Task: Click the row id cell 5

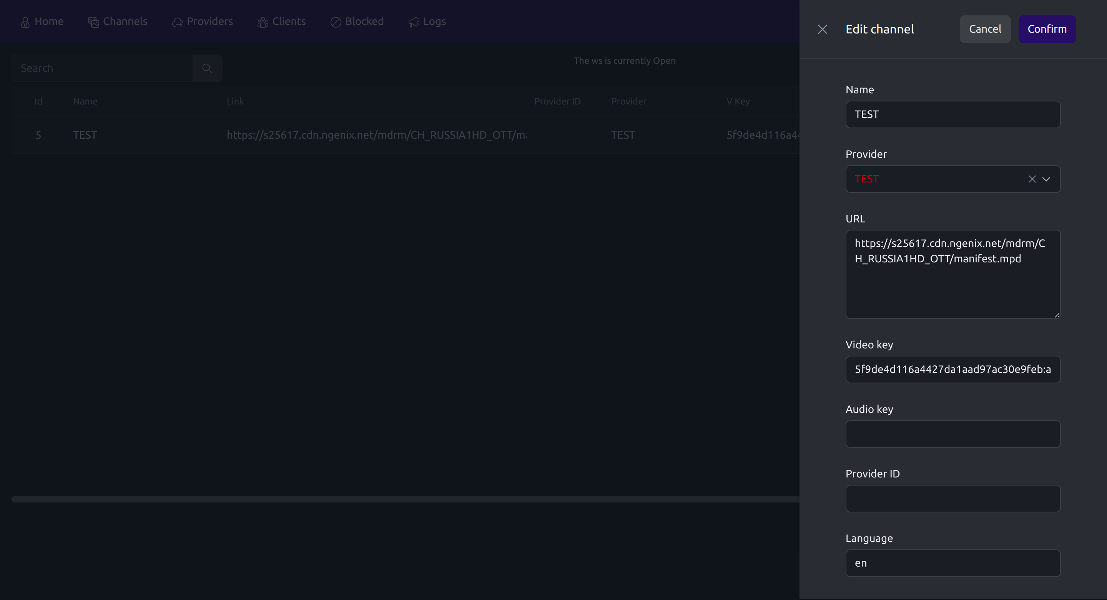Action: click(x=38, y=135)
